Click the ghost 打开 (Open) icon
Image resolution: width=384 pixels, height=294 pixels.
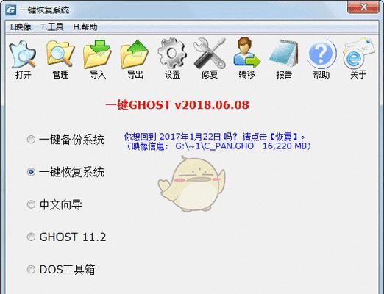[23, 54]
